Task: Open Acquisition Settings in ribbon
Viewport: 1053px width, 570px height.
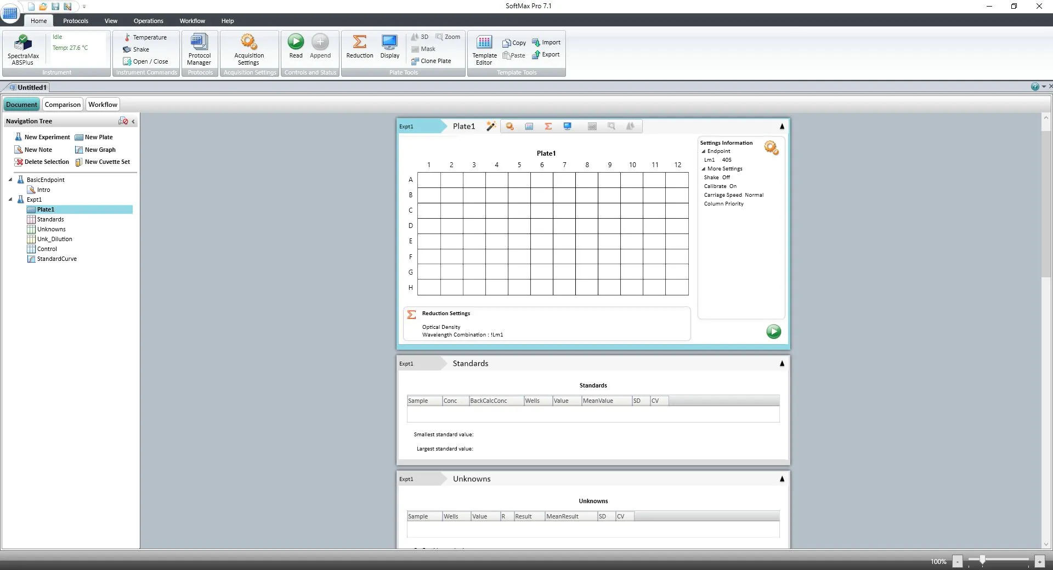Action: (x=249, y=49)
